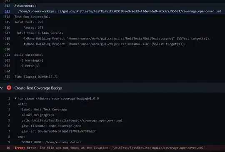This screenshot has width=225, height=152.
Task: Click 'color: brightgreen' line
Action: (38, 115)
